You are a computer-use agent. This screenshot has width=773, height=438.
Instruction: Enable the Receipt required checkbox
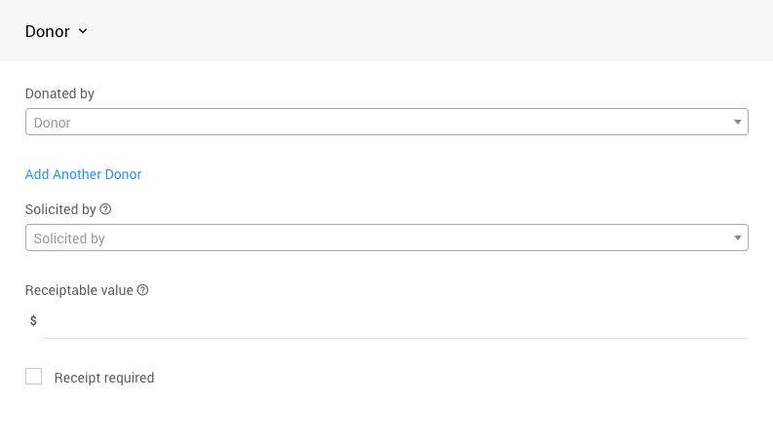[x=34, y=377]
